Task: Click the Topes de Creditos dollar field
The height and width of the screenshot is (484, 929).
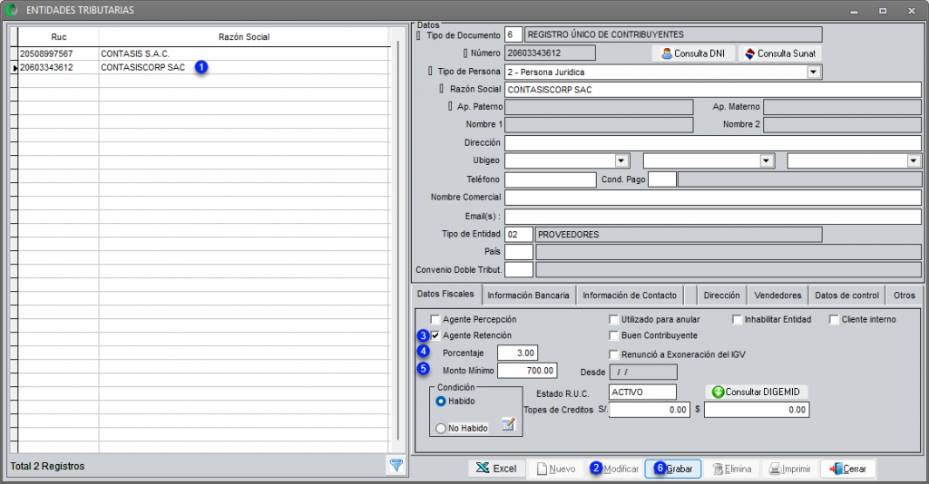Action: pos(757,410)
